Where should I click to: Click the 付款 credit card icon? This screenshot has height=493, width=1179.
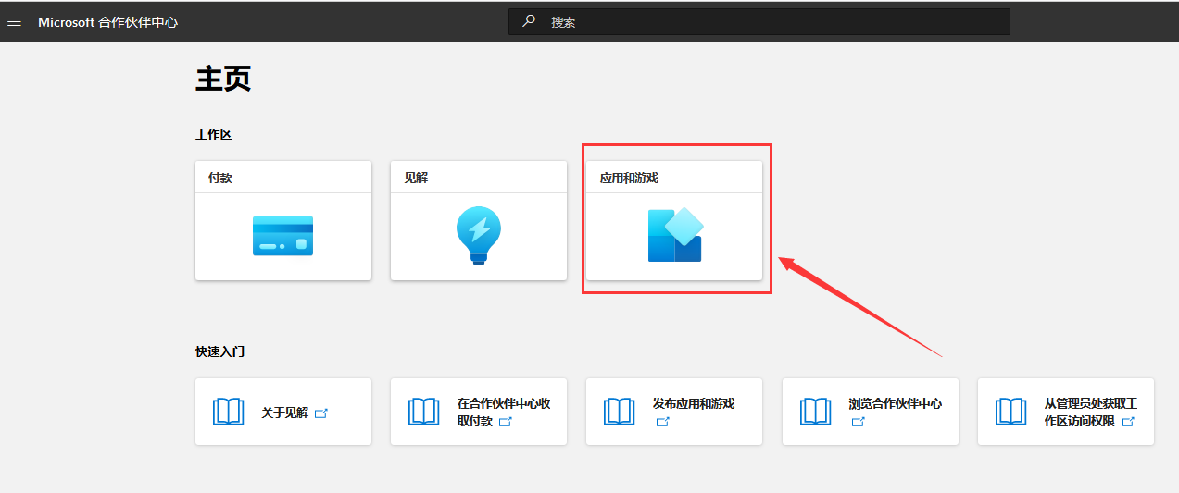282,236
